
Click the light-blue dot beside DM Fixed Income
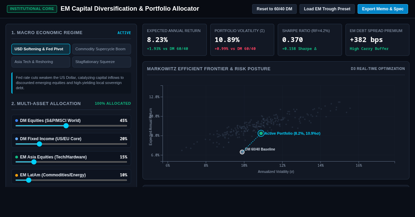tap(17, 139)
